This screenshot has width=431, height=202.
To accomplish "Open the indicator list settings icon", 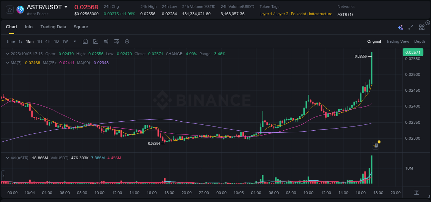I will (x=116, y=41).
